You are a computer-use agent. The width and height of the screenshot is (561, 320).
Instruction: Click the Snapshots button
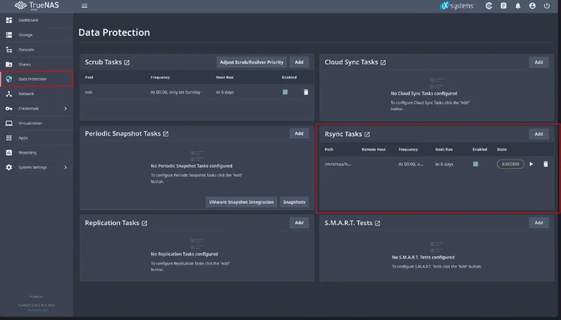pos(294,202)
